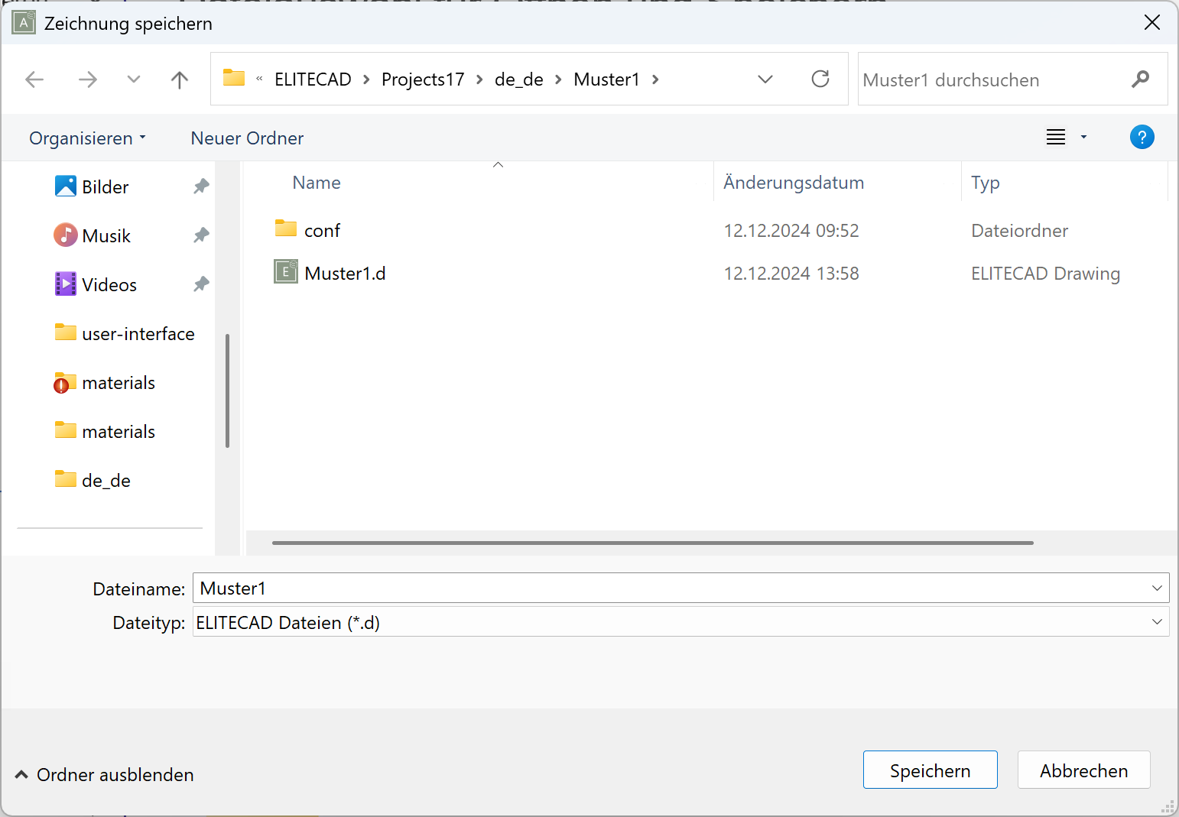
Task: Expand the address bar path history
Action: [765, 79]
